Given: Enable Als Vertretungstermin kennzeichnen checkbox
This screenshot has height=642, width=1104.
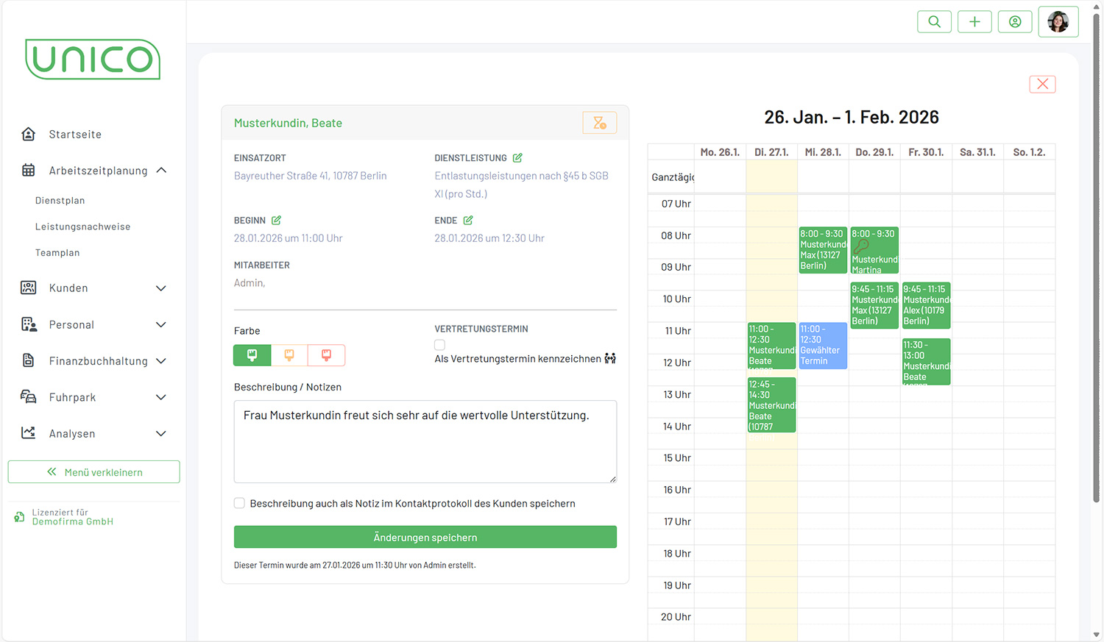Looking at the screenshot, I should tap(439, 345).
